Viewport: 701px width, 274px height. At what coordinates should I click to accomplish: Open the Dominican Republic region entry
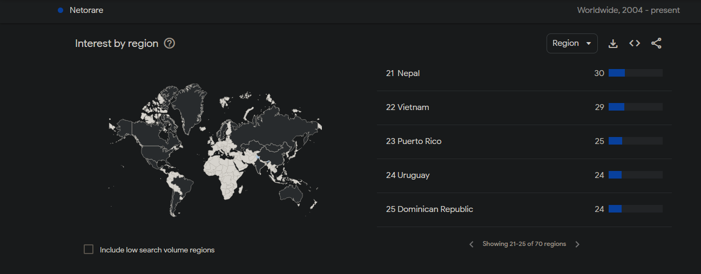tap(524, 209)
